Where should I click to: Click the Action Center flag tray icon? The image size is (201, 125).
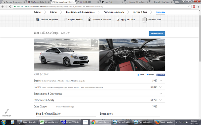[180, 122]
